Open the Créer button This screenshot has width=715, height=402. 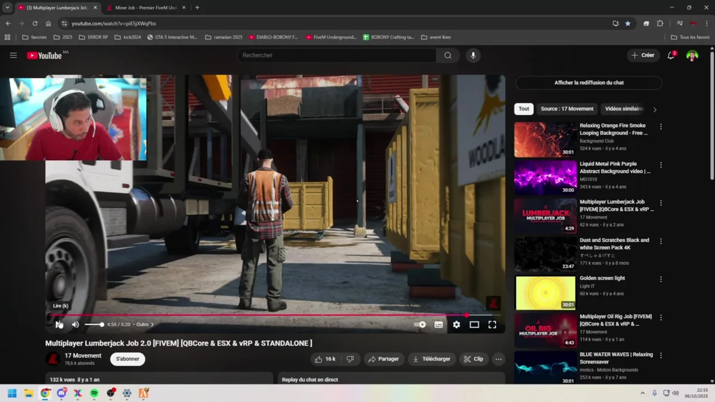pyautogui.click(x=643, y=55)
